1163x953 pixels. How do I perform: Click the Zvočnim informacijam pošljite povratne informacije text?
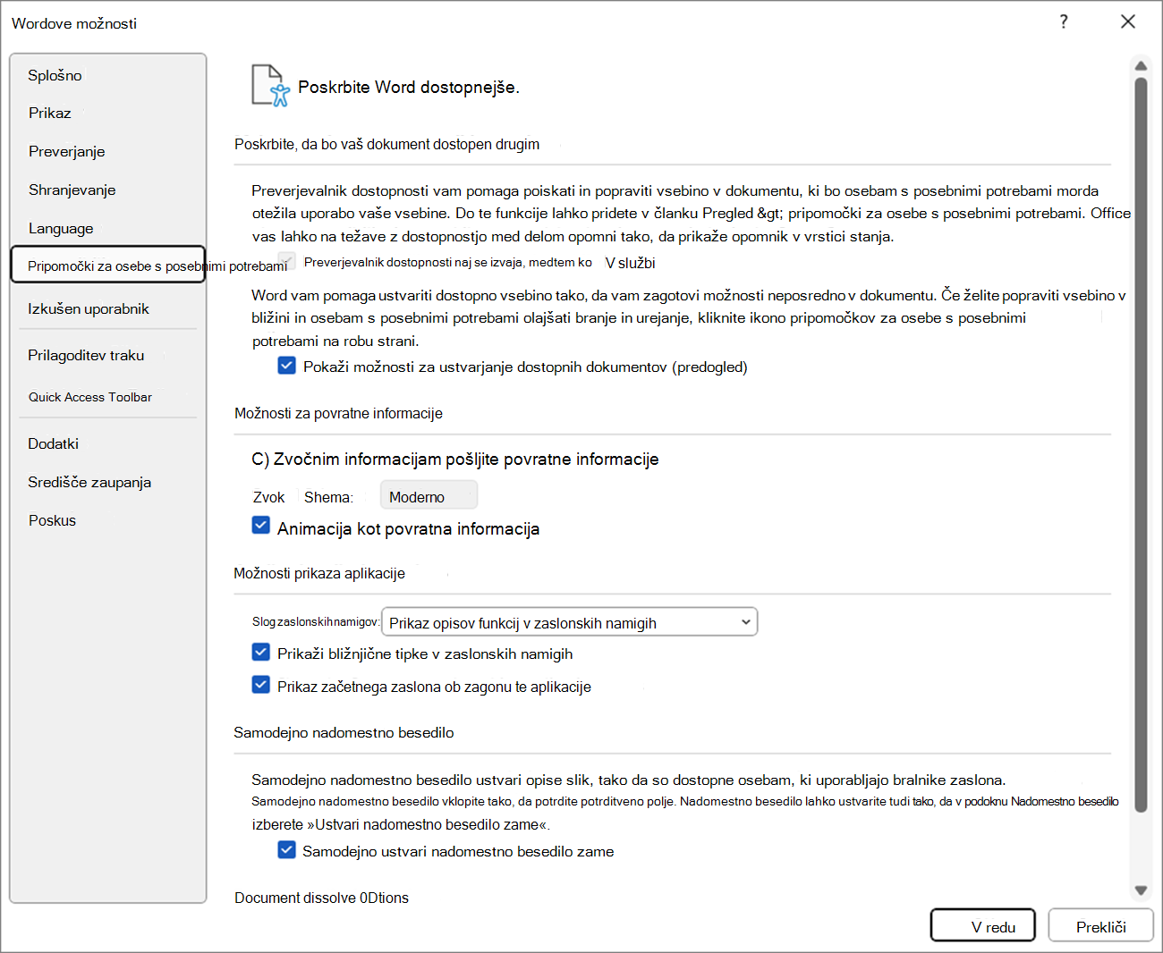point(466,460)
